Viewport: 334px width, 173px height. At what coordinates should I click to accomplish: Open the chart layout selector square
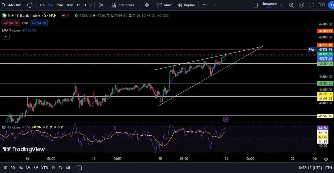(255, 5)
